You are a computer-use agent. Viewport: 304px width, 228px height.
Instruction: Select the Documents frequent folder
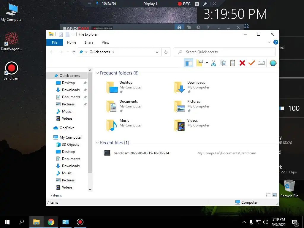(124, 106)
